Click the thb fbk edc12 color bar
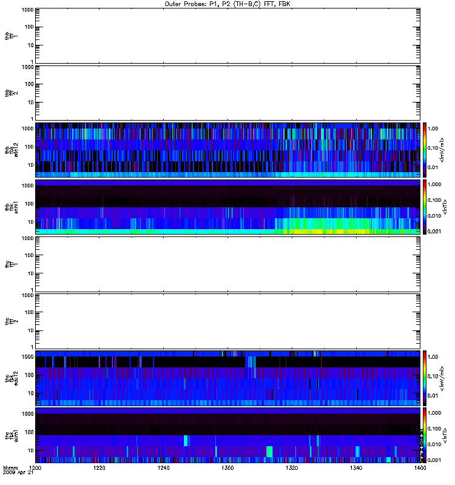455x485 pixels. tap(425, 150)
